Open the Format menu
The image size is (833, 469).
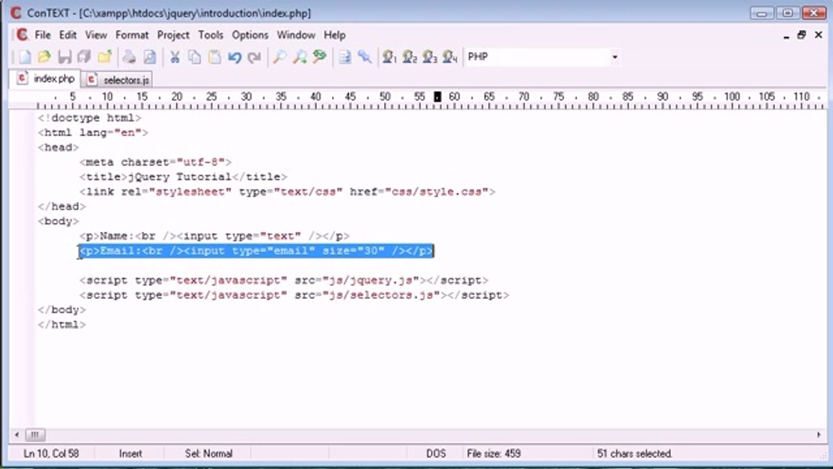[132, 35]
